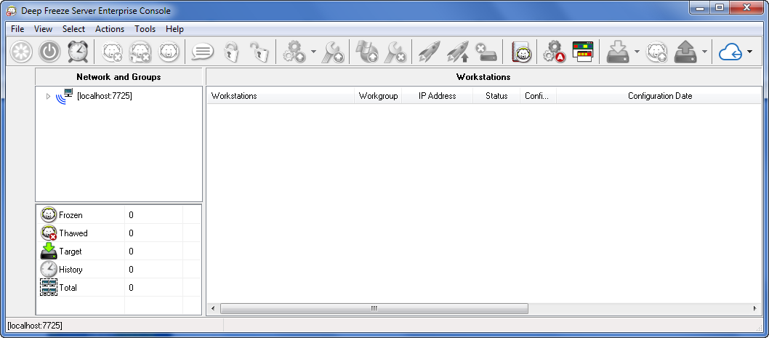769x338 pixels.
Task: Click the Reboot Thawed bear icon
Action: pyautogui.click(x=112, y=51)
